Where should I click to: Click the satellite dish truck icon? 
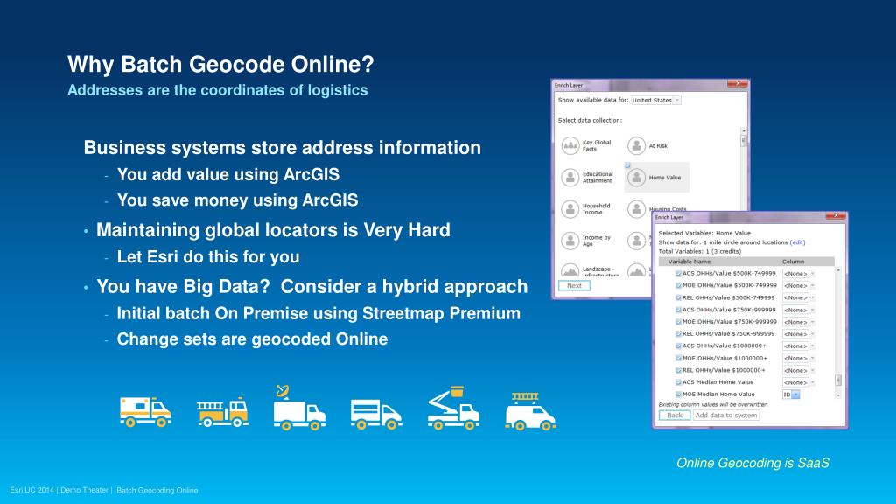[x=298, y=409]
